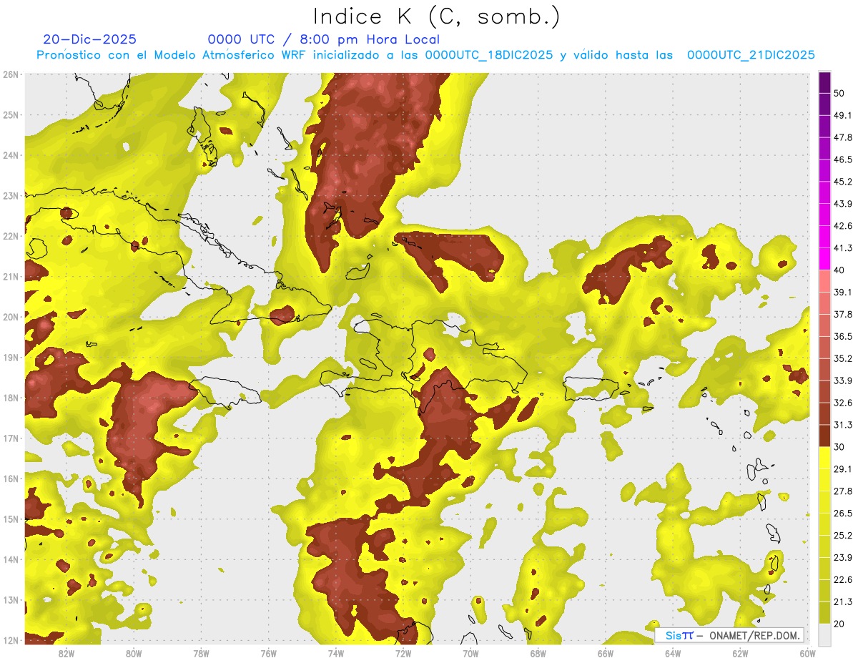Click the colorbar value 23.9
858x663 pixels.
(843, 557)
